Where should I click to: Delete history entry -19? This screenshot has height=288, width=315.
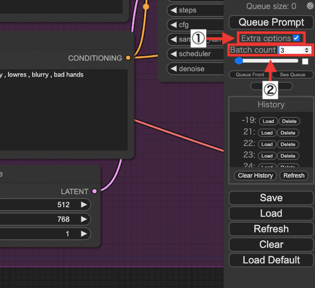point(289,121)
